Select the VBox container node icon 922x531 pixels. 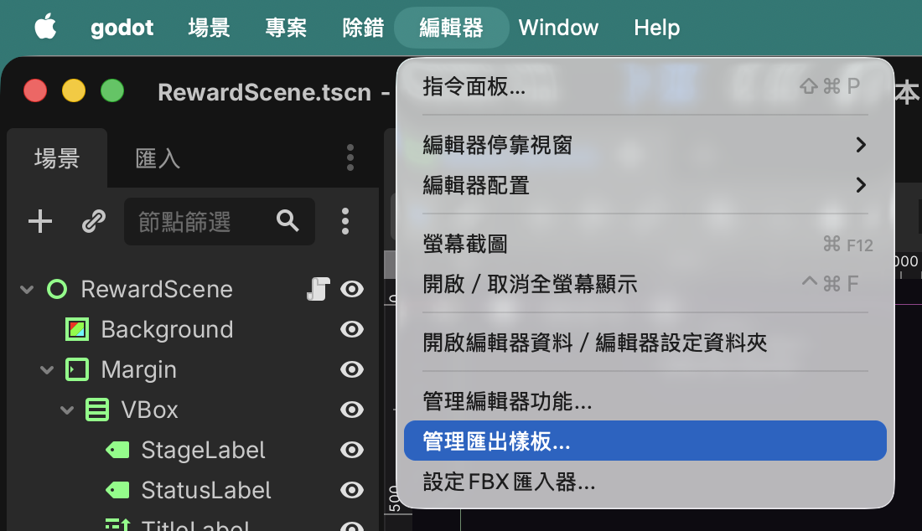point(97,410)
